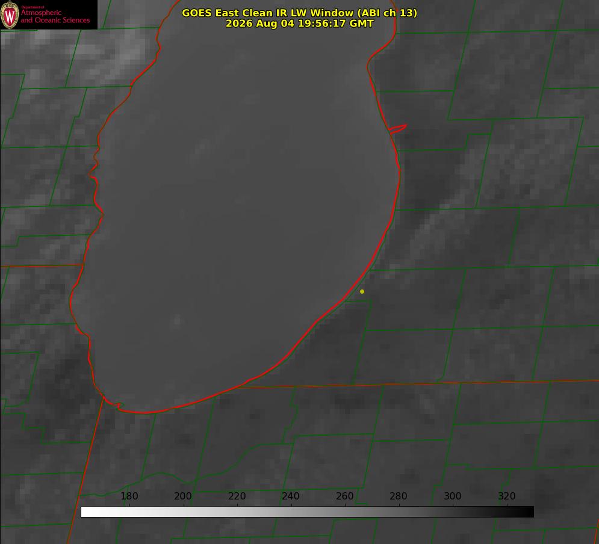Click the grayscale temperature colorbar

(x=307, y=512)
